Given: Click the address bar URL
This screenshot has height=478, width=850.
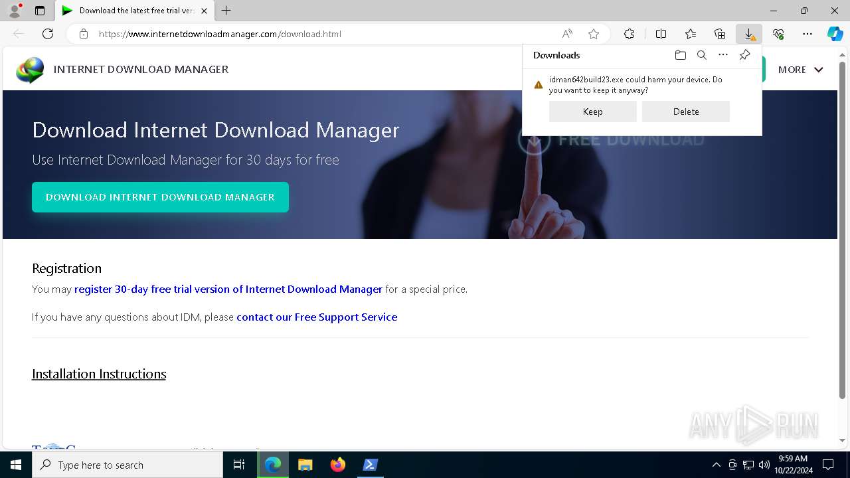Looking at the screenshot, I should (x=220, y=34).
